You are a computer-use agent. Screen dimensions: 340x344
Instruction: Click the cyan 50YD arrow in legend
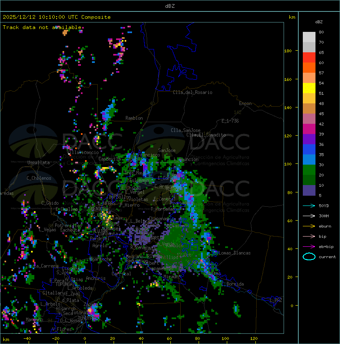tap(309, 206)
